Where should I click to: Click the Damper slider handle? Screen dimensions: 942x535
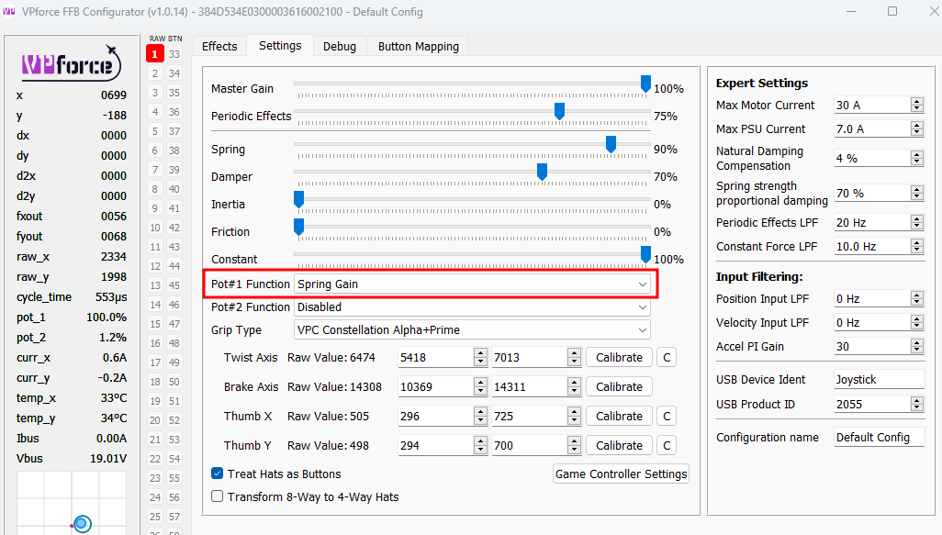542,172
